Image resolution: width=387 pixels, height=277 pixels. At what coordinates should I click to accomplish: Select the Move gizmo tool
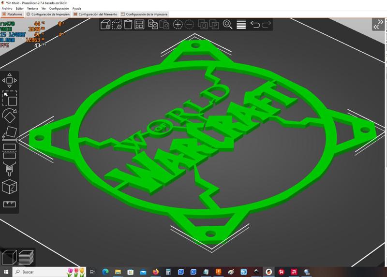pos(9,80)
